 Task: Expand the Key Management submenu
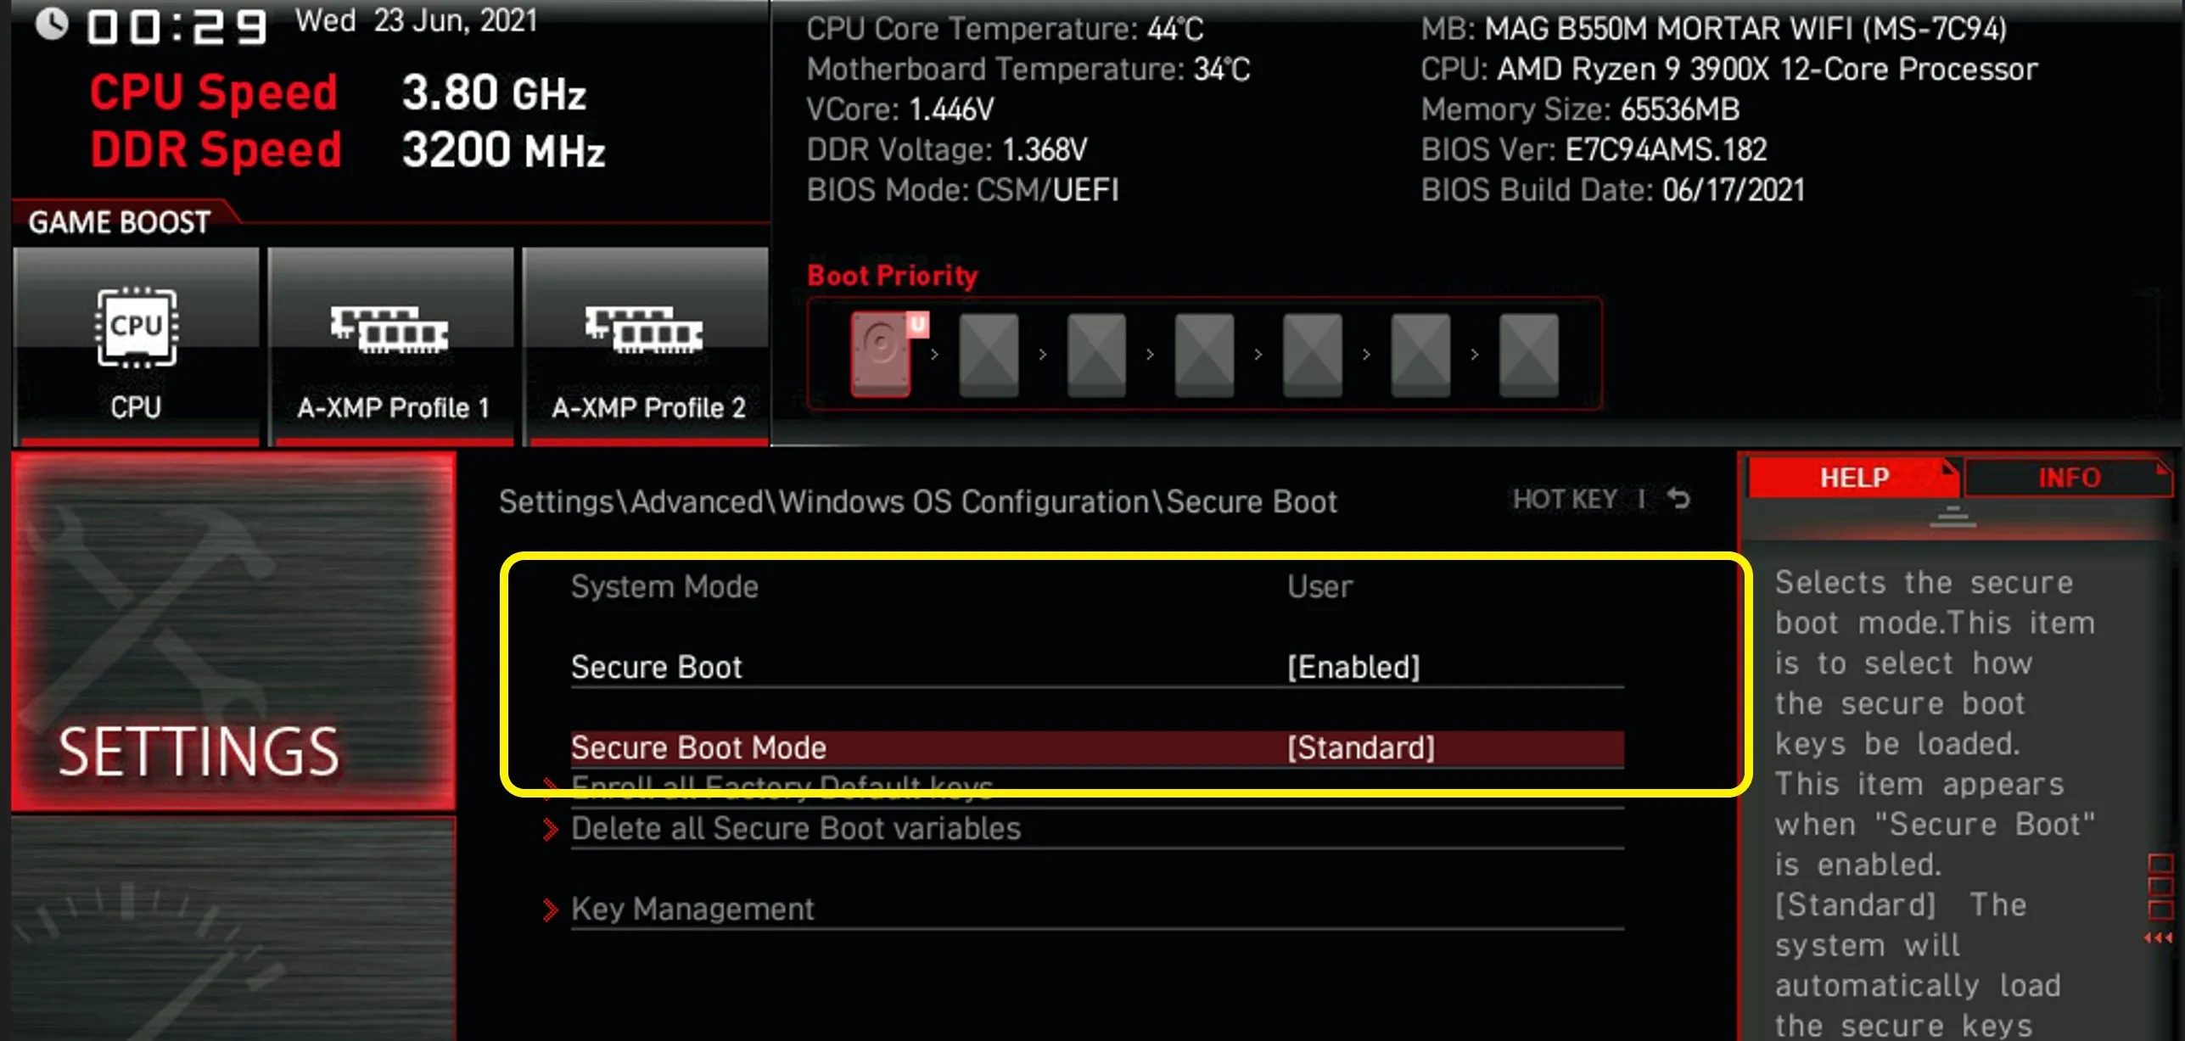point(692,909)
